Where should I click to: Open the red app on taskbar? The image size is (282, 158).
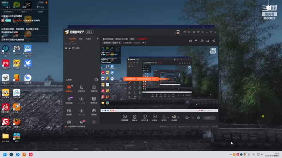click(31, 154)
